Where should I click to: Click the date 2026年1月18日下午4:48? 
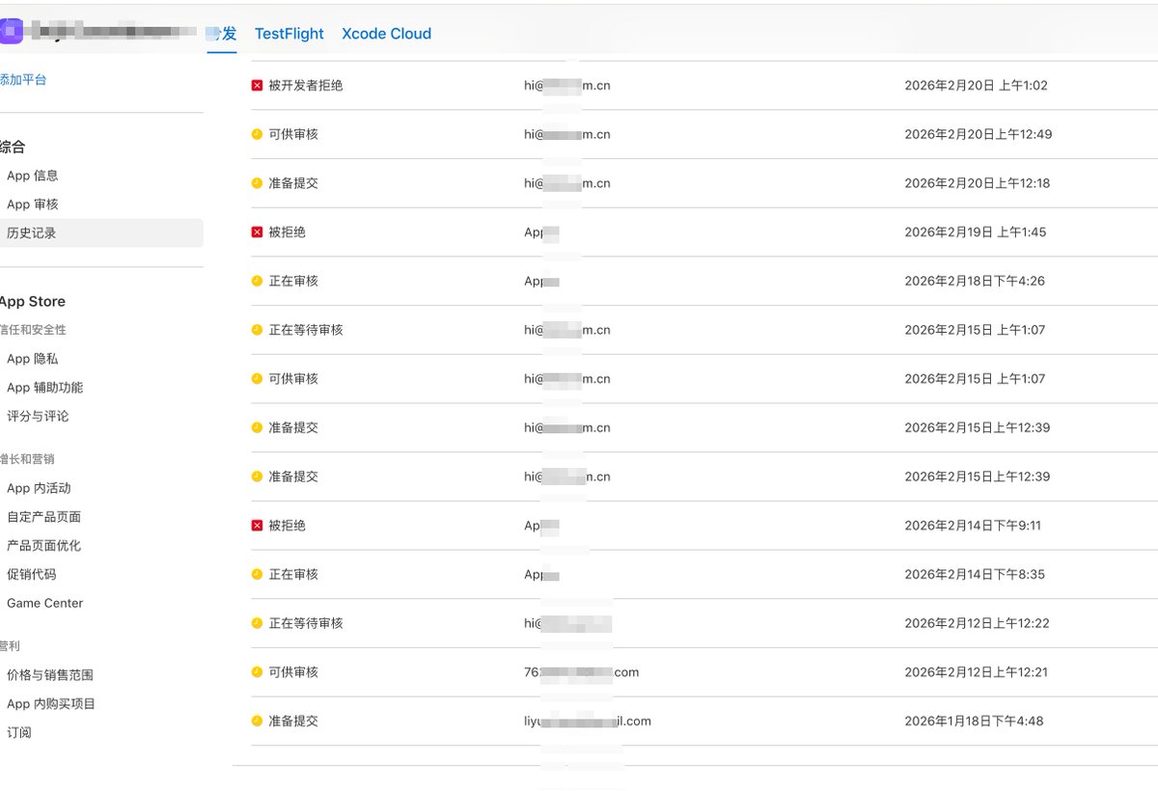tap(974, 721)
